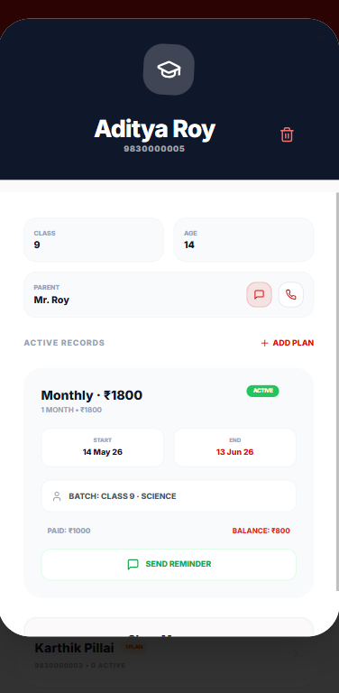Open the Batch: Class 9 · Science row
This screenshot has height=693, width=339.
[x=169, y=496]
